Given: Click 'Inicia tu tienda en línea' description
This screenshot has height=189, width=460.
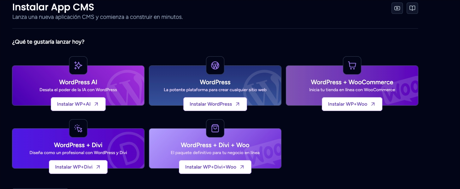Looking at the screenshot, I should click(352, 90).
